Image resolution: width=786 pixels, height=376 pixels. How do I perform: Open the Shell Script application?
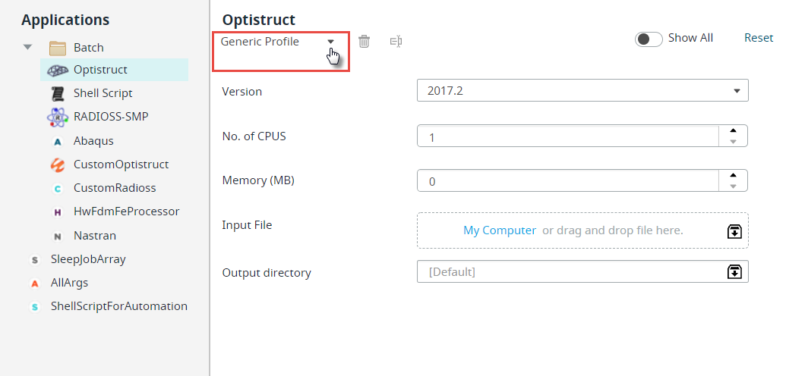pyautogui.click(x=103, y=93)
